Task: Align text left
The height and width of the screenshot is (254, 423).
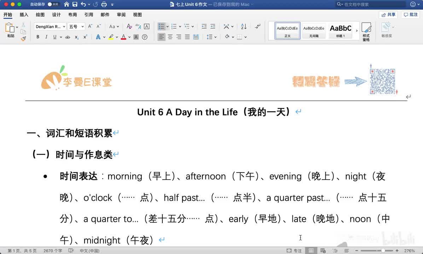Action: [161, 37]
